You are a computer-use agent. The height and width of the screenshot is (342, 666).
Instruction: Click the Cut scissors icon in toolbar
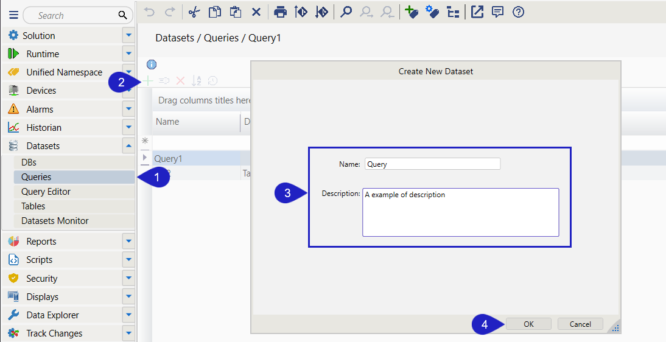194,12
